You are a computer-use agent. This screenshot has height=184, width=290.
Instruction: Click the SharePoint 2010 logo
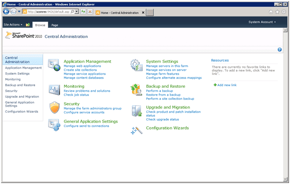23,35
